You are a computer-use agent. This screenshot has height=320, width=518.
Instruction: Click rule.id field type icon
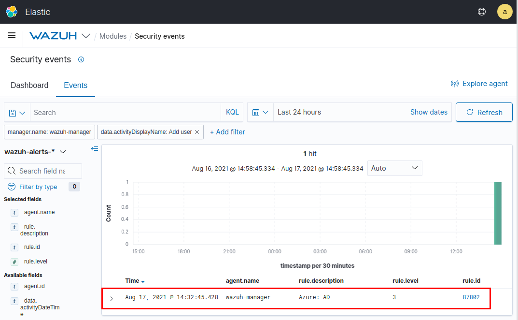click(x=14, y=247)
